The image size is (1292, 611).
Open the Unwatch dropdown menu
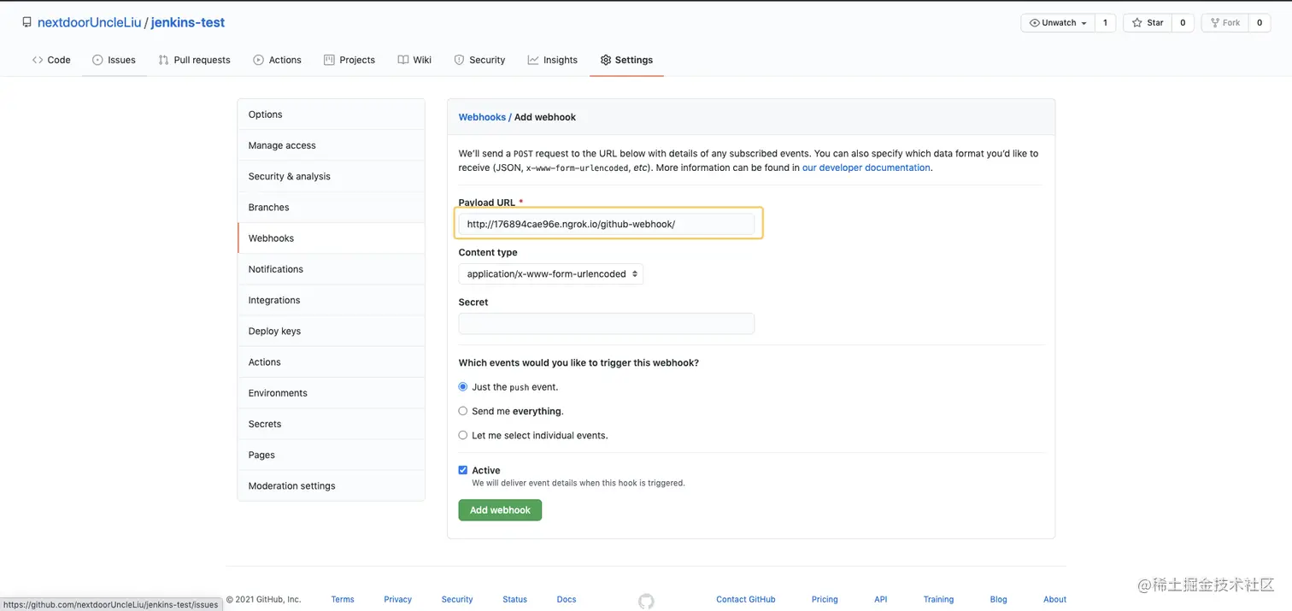point(1058,23)
